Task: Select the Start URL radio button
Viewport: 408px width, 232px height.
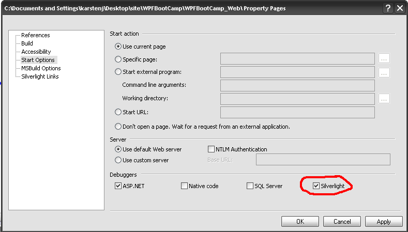Action: pyautogui.click(x=118, y=112)
